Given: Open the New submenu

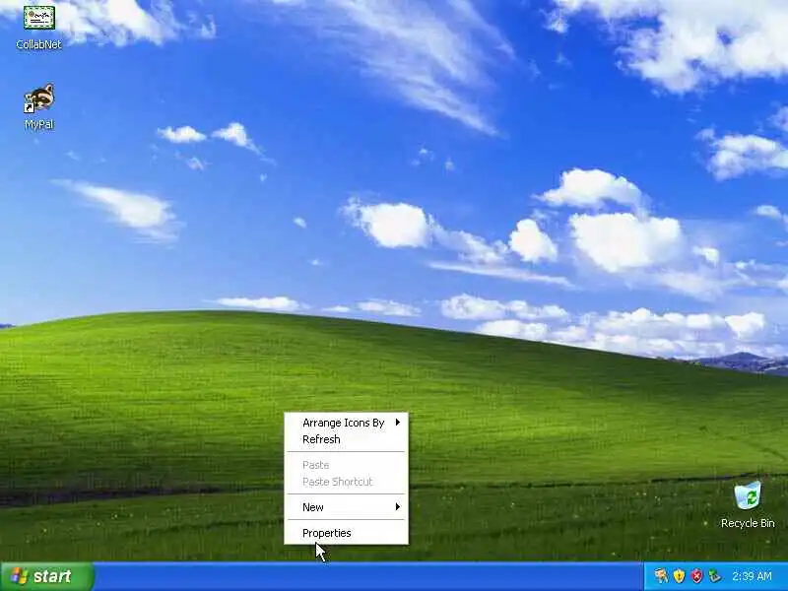Looking at the screenshot, I should pos(347,507).
